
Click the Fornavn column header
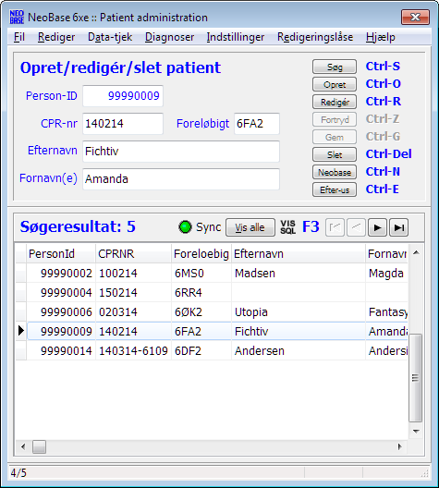pyautogui.click(x=386, y=253)
